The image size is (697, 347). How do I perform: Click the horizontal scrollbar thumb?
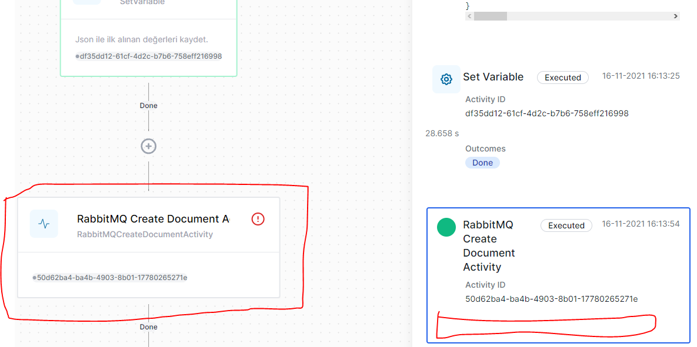pyautogui.click(x=491, y=16)
